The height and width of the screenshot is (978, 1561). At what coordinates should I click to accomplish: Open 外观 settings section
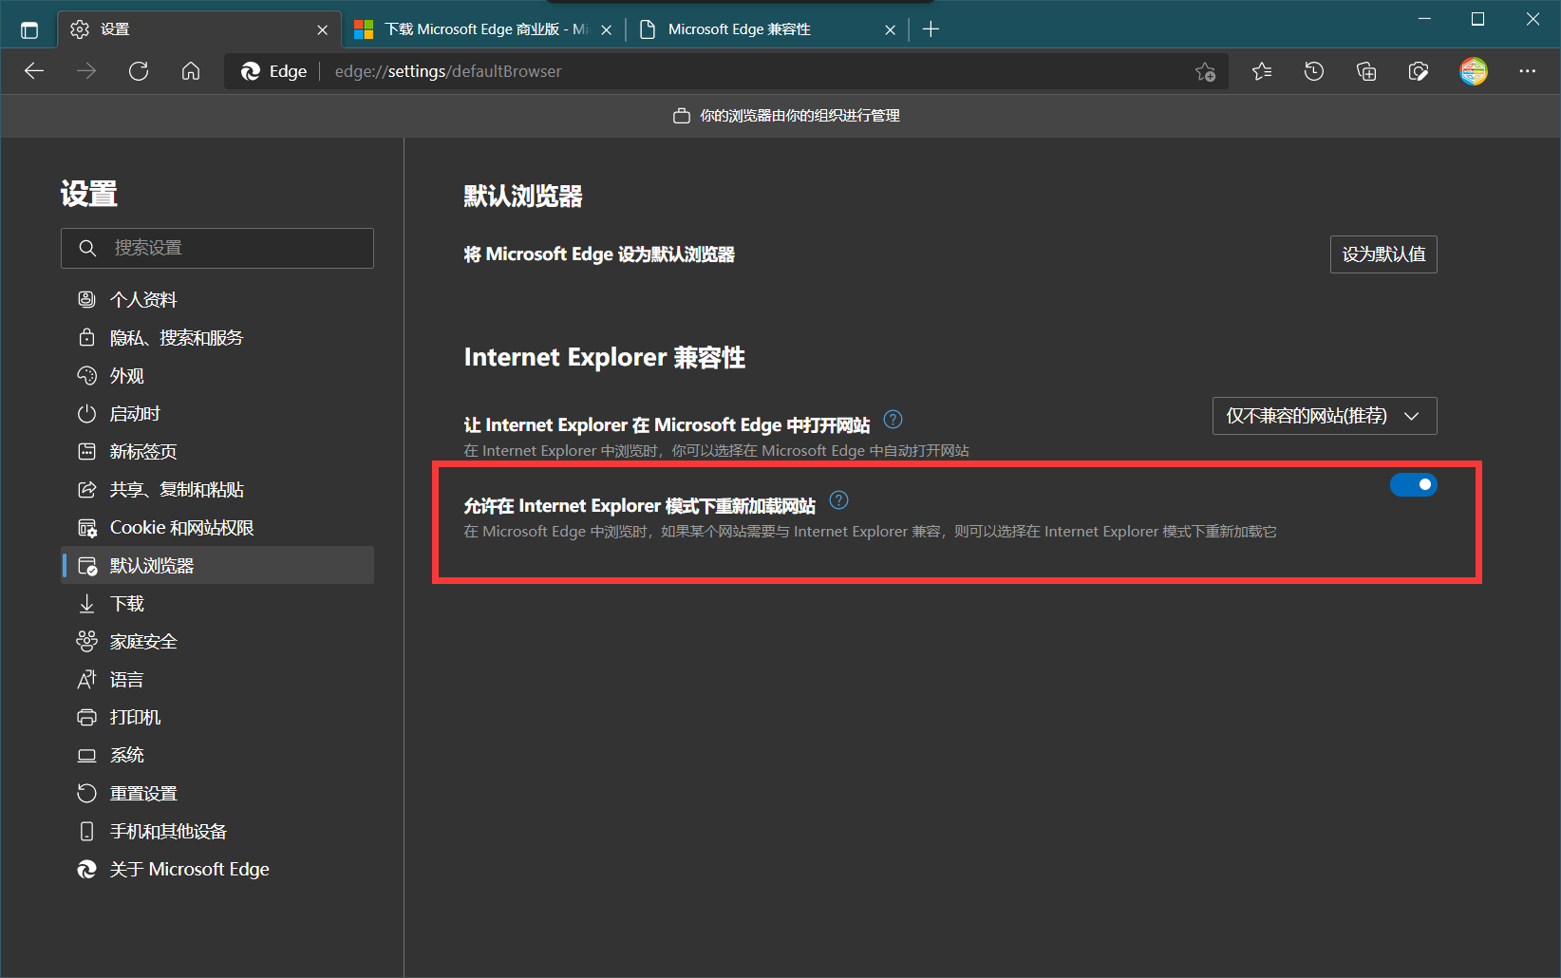[217, 376]
